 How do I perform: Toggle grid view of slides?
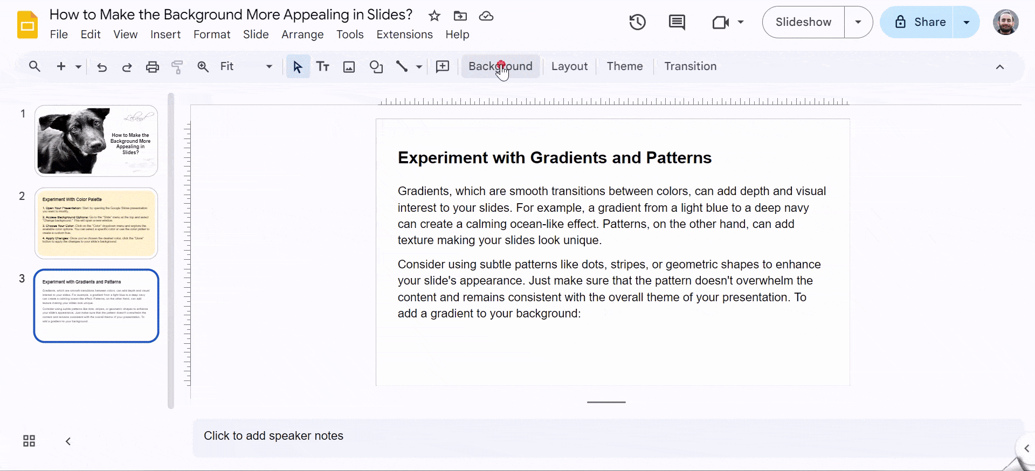[29, 441]
